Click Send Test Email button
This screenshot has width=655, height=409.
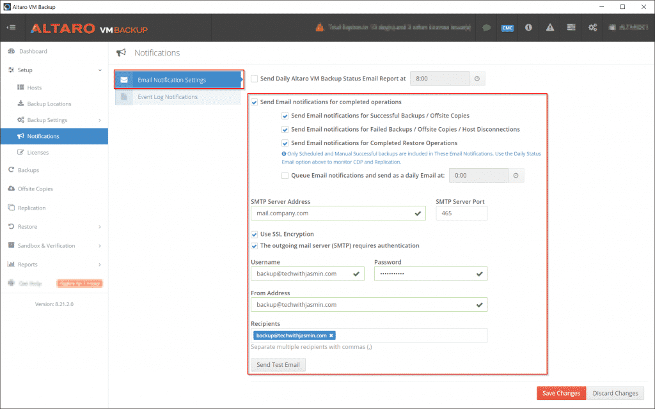[x=278, y=365]
